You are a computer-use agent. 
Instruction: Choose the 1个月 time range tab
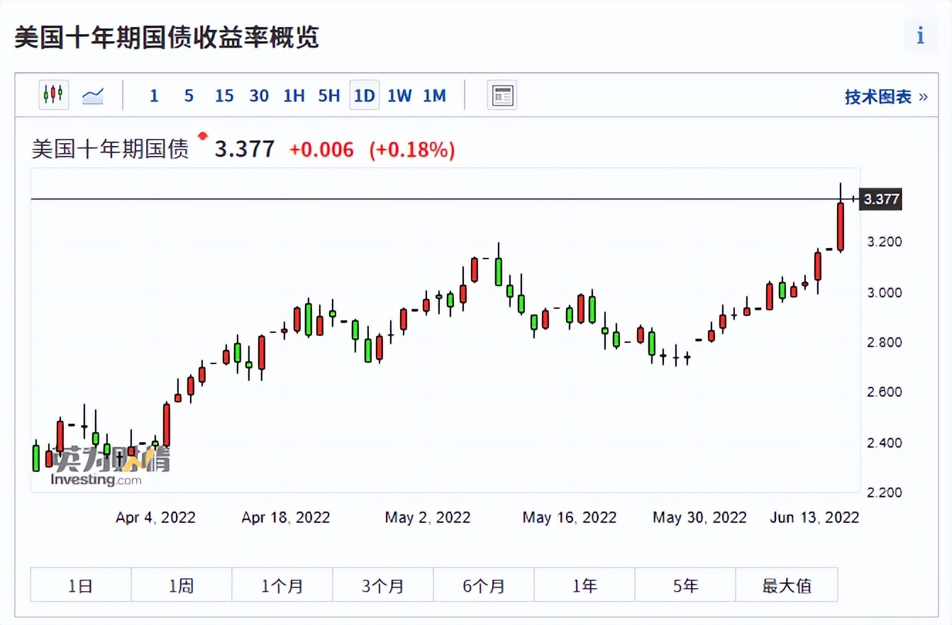pos(282,585)
